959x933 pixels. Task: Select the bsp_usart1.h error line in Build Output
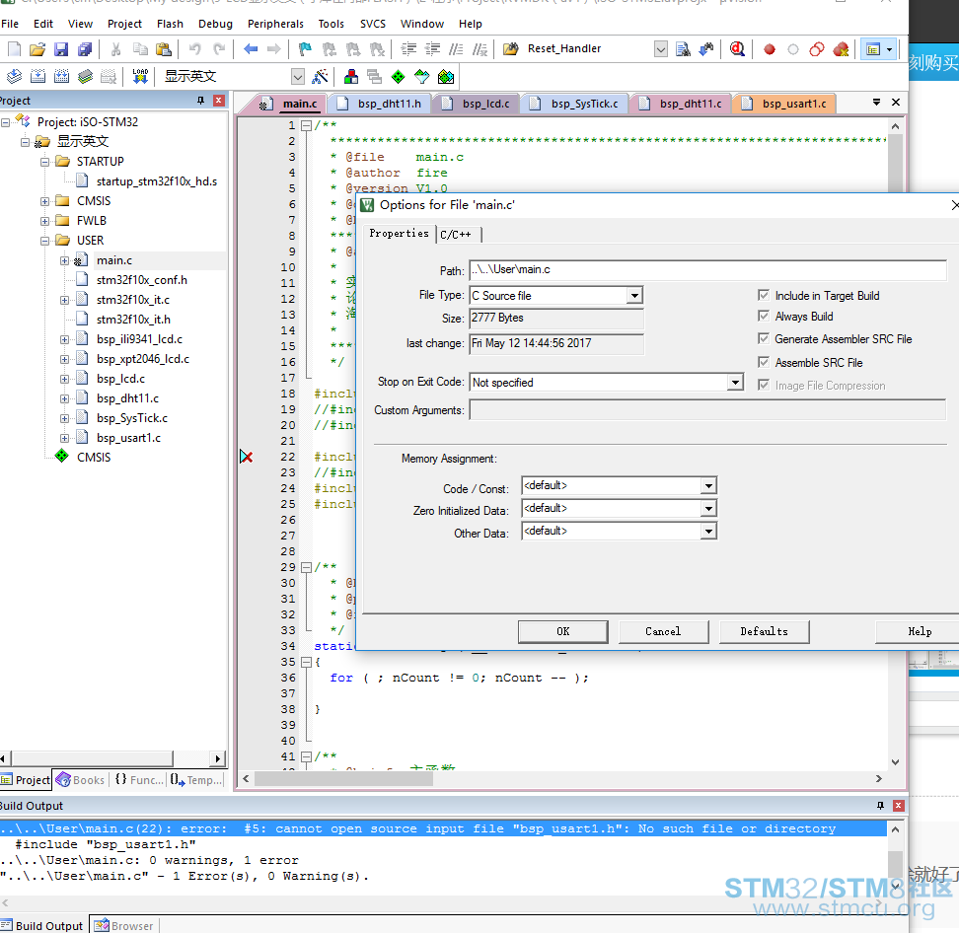(x=443, y=828)
